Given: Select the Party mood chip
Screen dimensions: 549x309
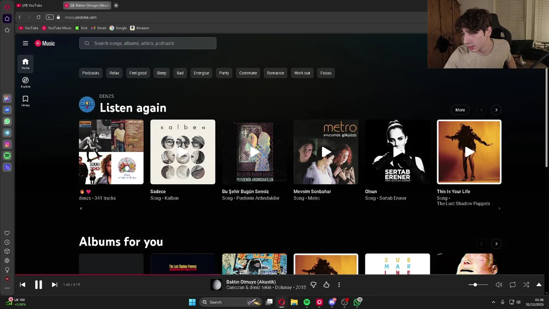Looking at the screenshot, I should (x=224, y=73).
